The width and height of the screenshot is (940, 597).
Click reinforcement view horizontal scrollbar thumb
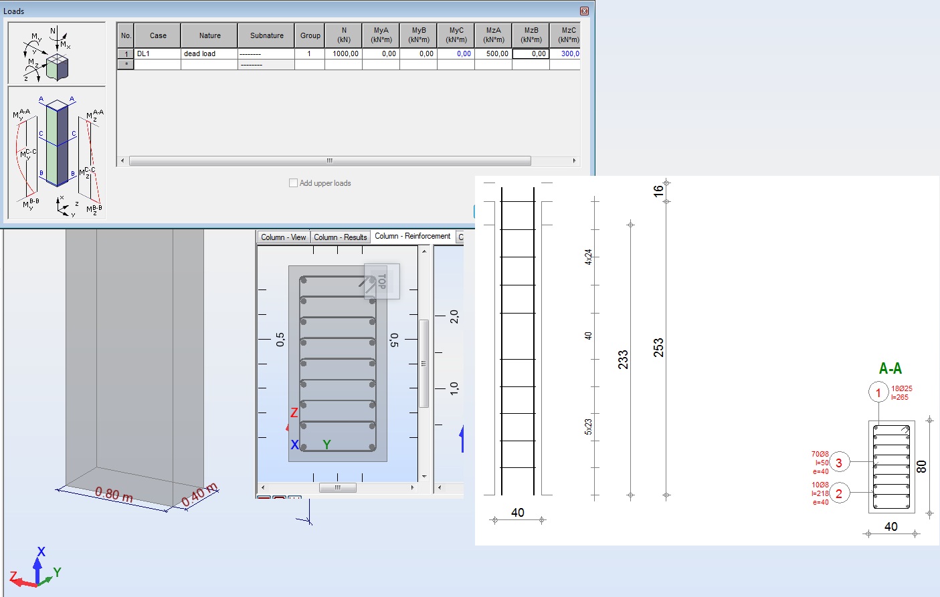point(338,487)
